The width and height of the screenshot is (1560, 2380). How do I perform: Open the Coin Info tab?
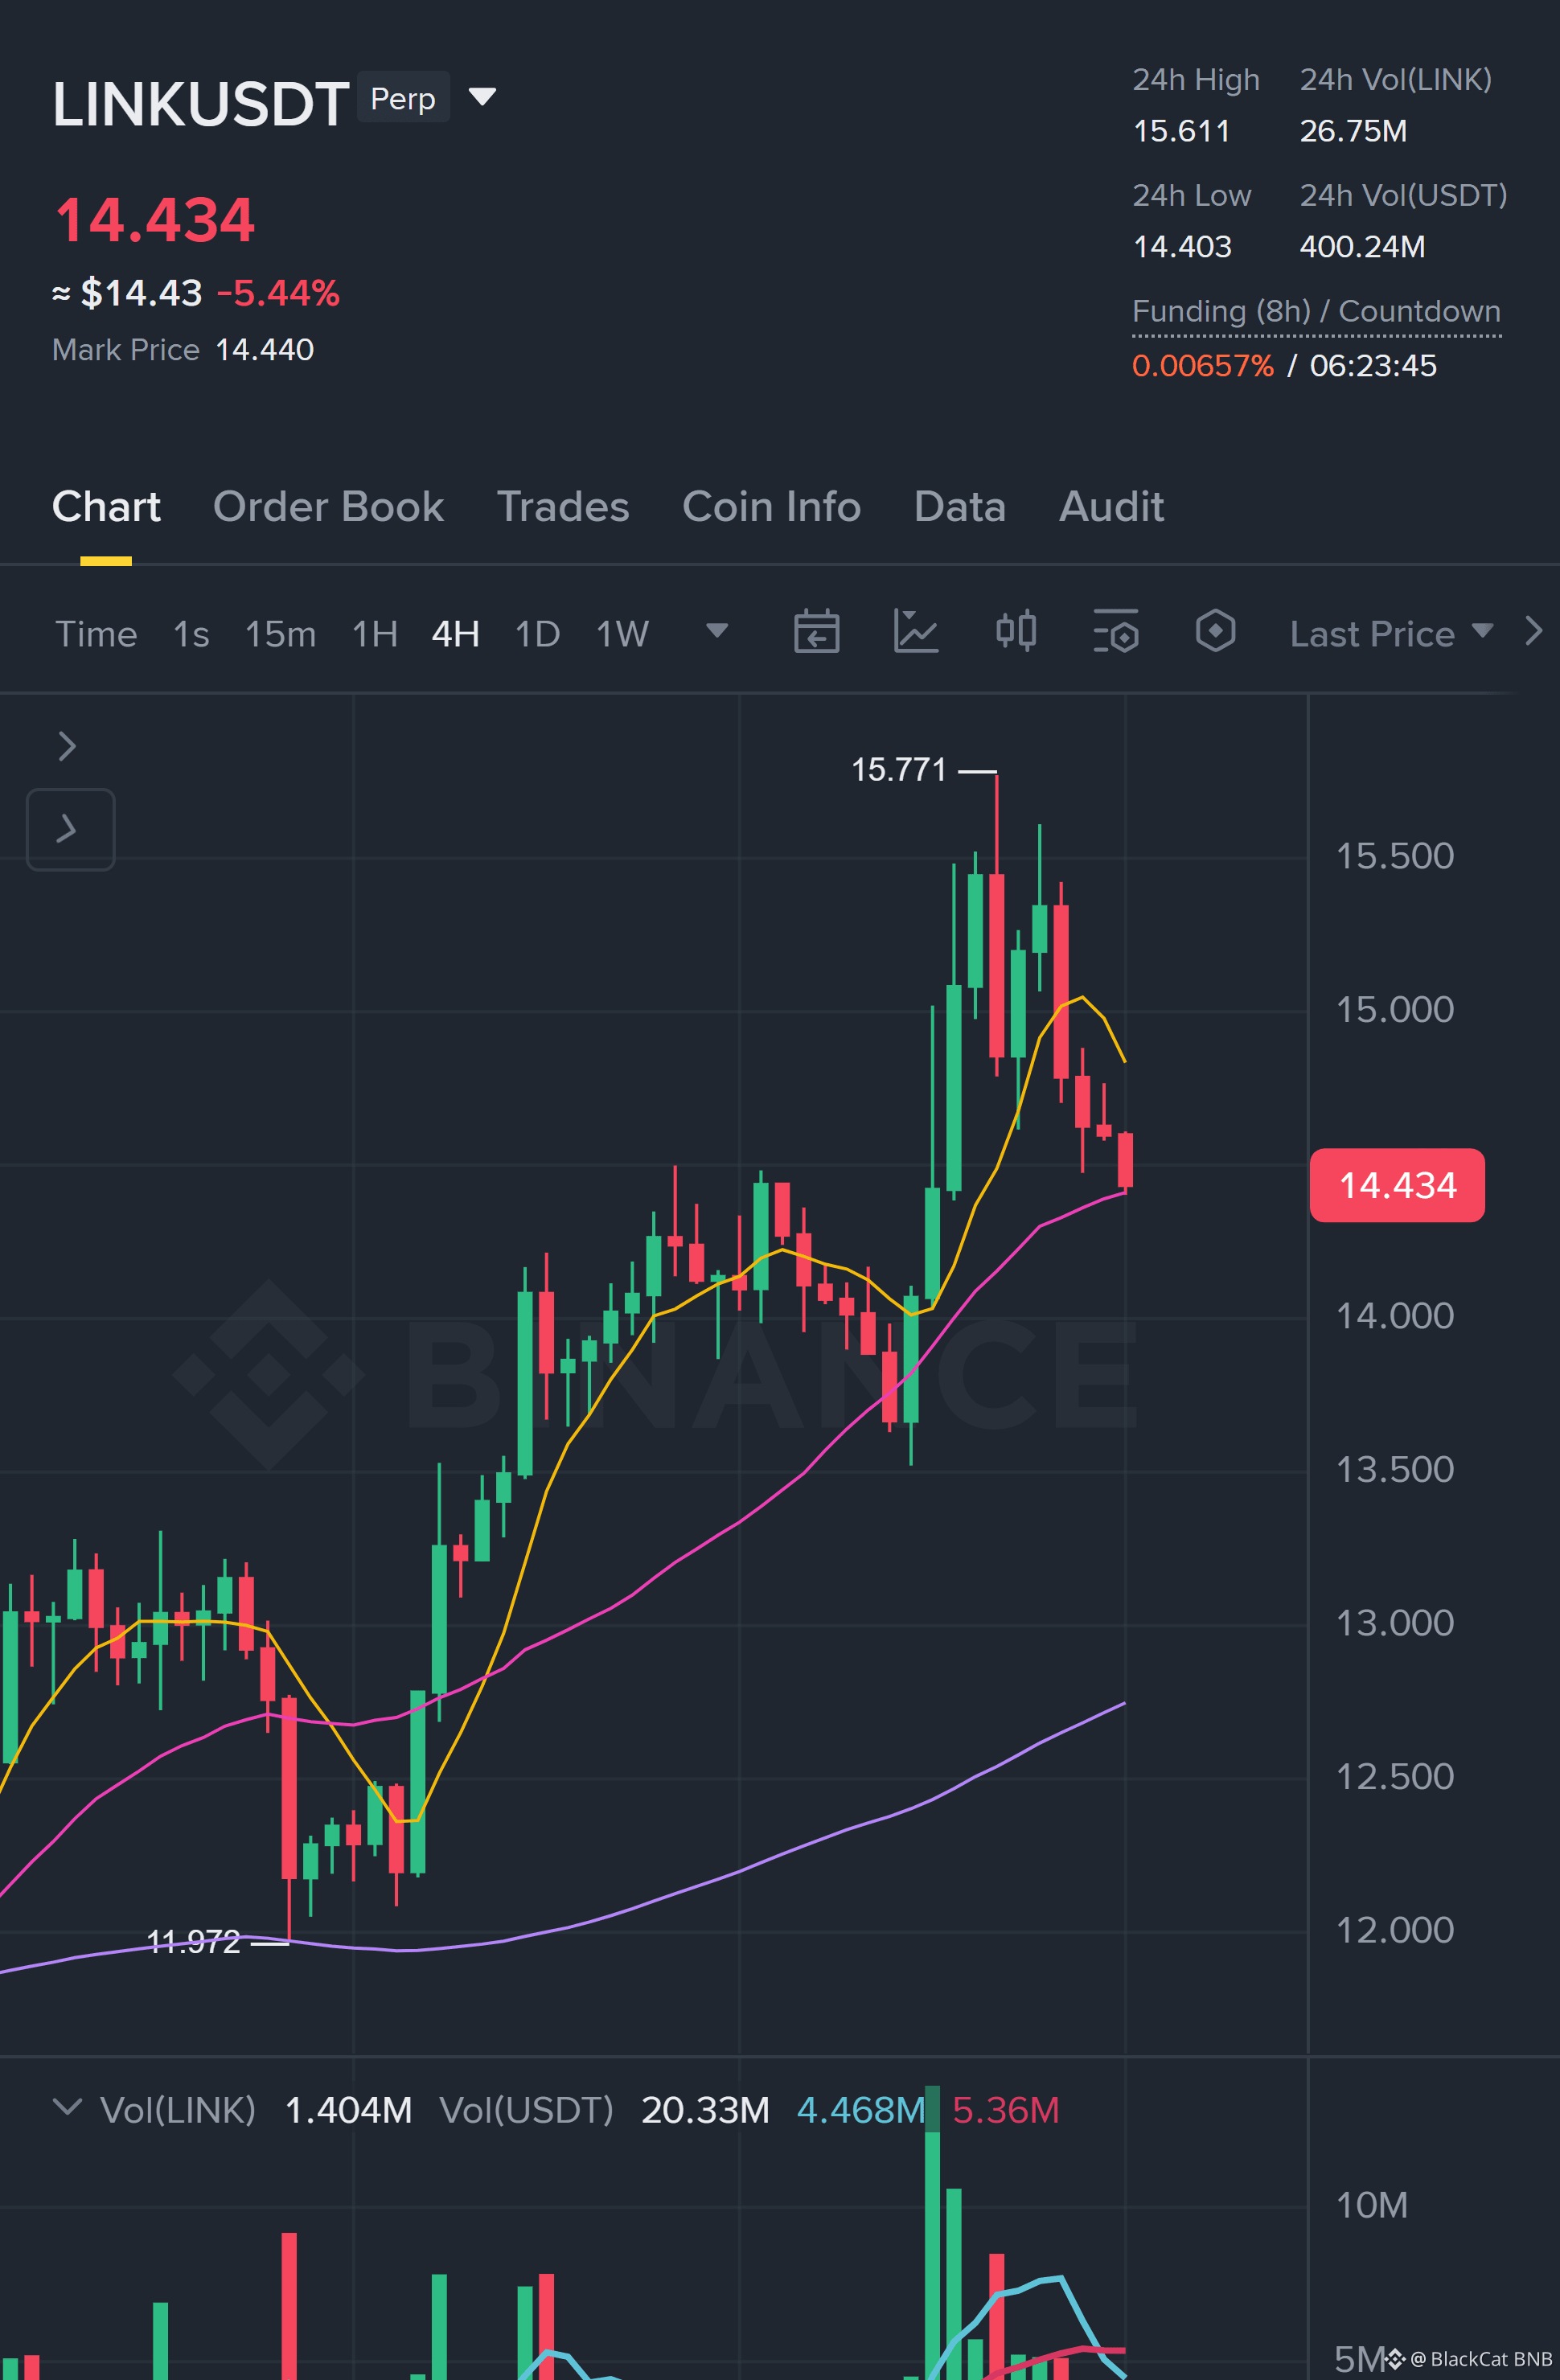771,507
